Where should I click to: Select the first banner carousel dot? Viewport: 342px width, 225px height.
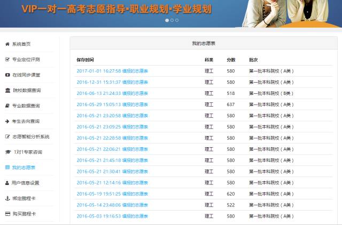tap(167, 20)
